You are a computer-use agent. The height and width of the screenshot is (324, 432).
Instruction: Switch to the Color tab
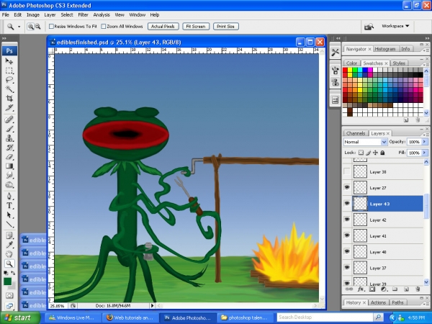click(x=351, y=63)
